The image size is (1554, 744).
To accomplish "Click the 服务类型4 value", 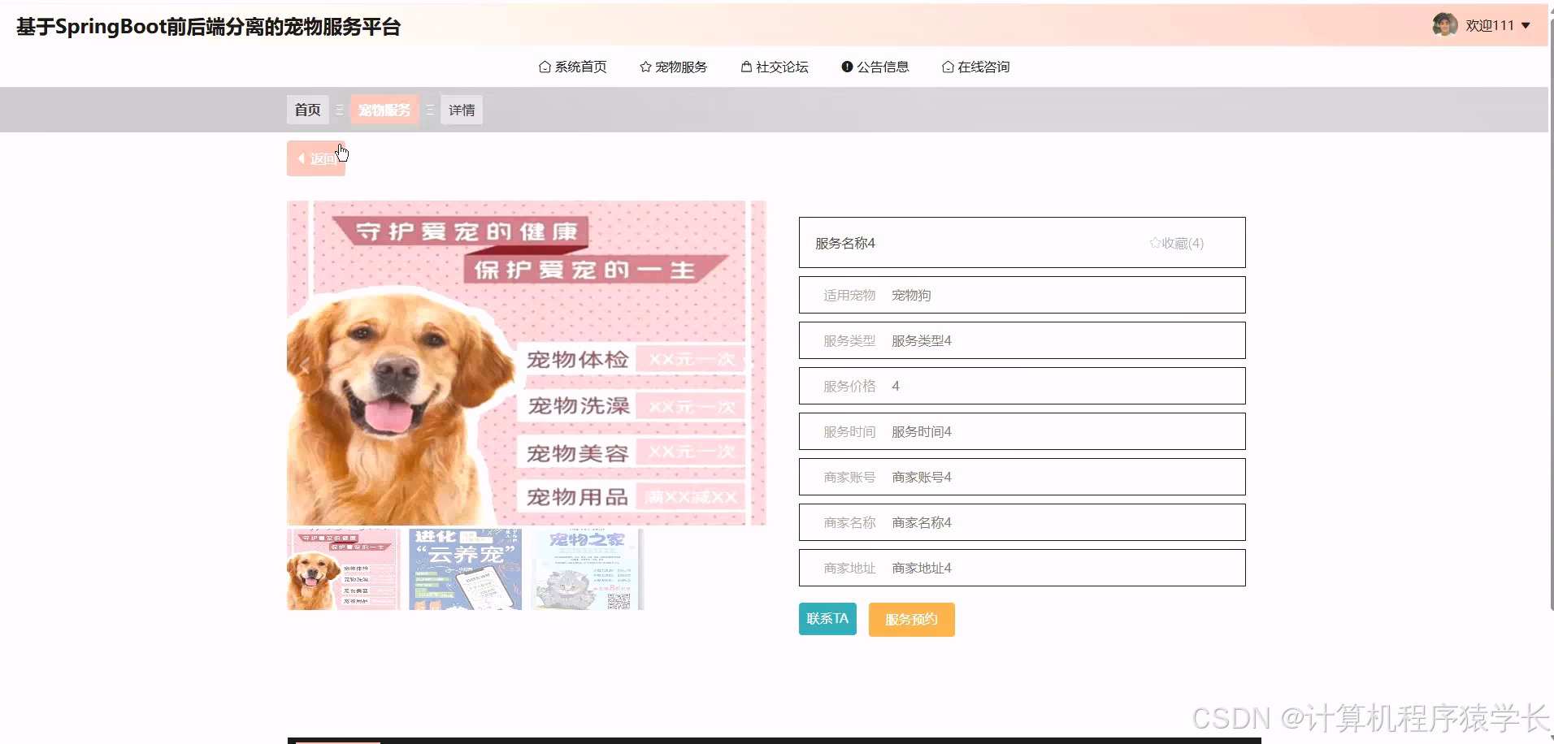I will [x=922, y=340].
